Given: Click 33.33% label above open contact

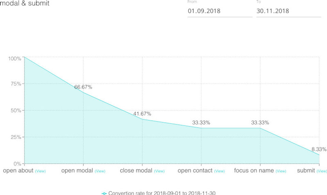Looking at the screenshot, I should [x=201, y=123].
